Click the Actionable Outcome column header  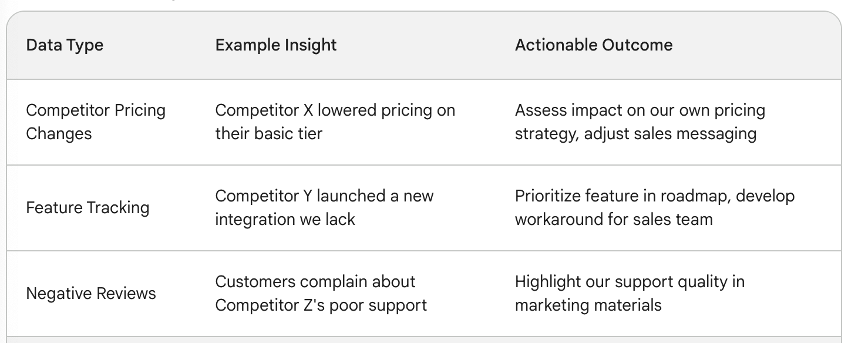coord(594,45)
